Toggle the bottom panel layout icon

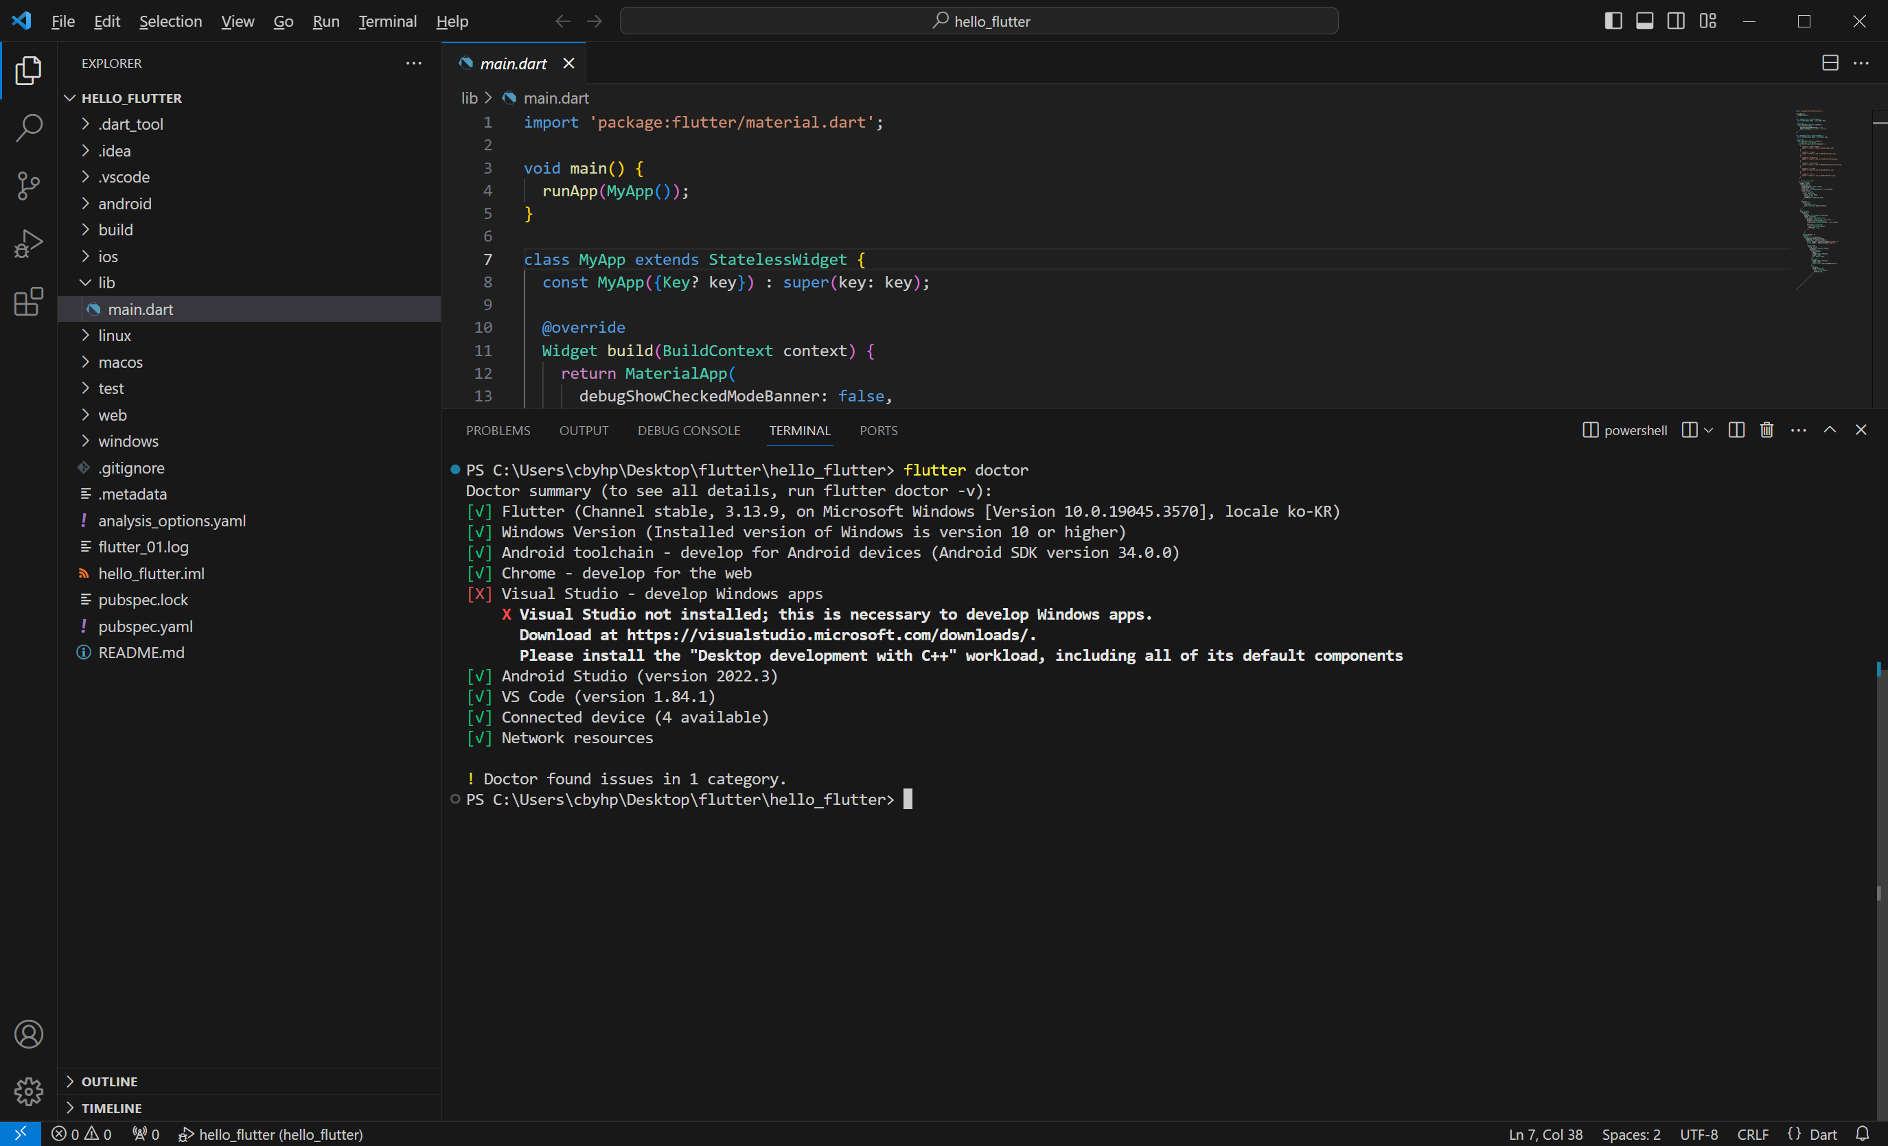point(1644,21)
